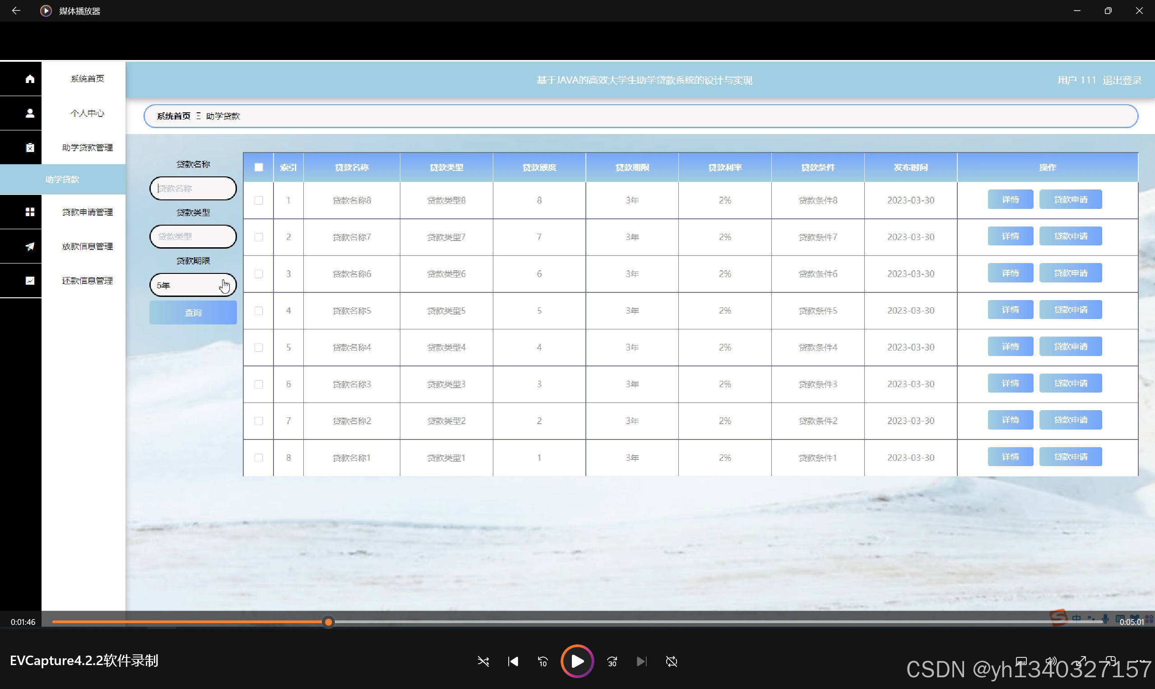Click the paper plane icon for 放款信息管理
The width and height of the screenshot is (1155, 689).
(x=30, y=246)
